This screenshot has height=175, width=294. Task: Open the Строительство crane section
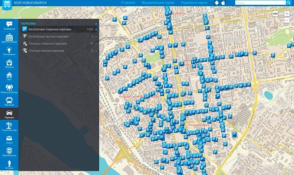pyautogui.click(x=9, y=126)
